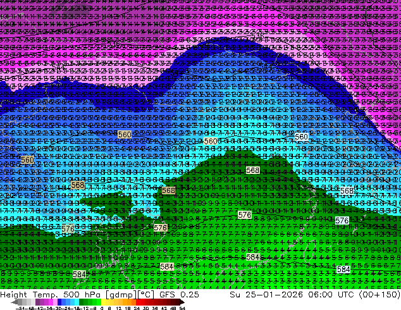The height and width of the screenshot is (310, 401).
Task: Click the date '25-01-2026' in the caption
Action: pos(274,295)
